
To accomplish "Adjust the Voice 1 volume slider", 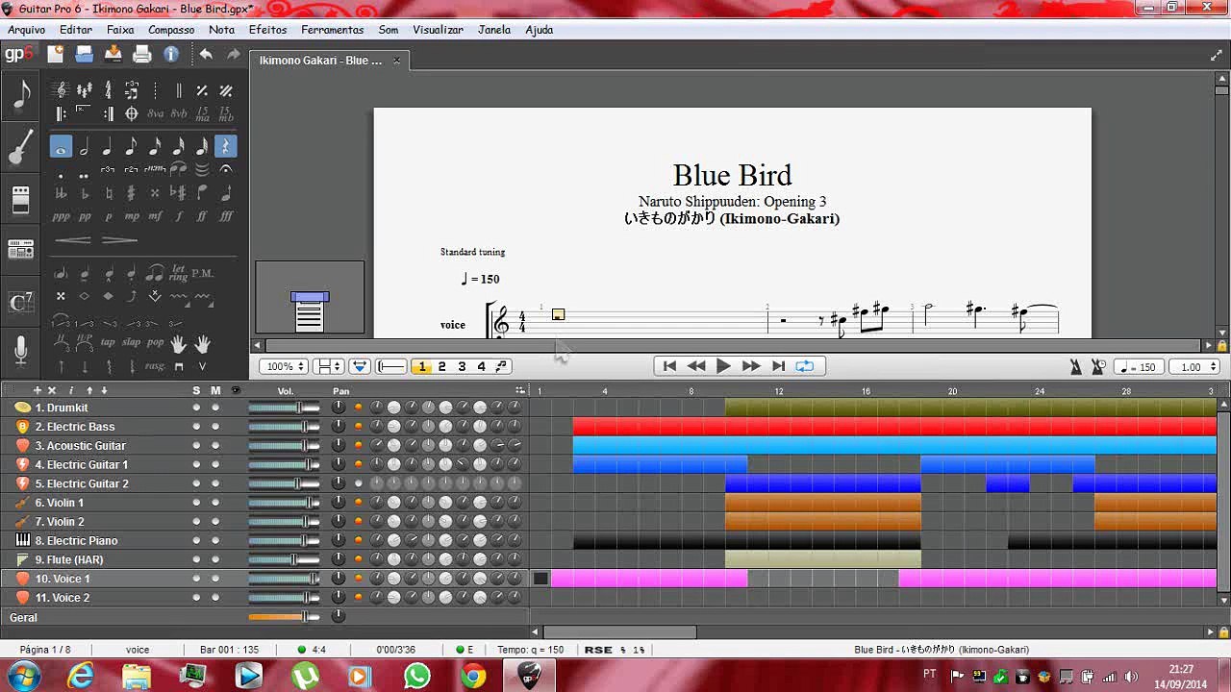I will coord(284,579).
